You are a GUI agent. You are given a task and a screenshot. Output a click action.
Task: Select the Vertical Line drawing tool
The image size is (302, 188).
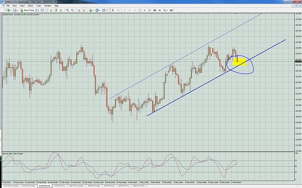click(x=124, y=10)
